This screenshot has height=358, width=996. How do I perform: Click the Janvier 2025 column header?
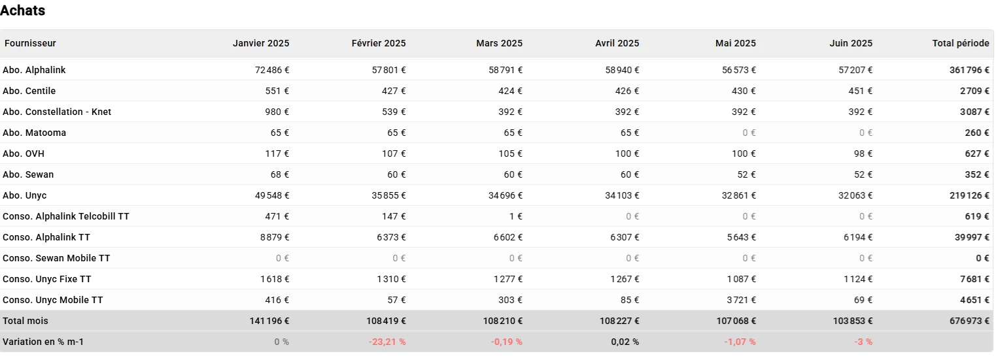[x=261, y=43]
